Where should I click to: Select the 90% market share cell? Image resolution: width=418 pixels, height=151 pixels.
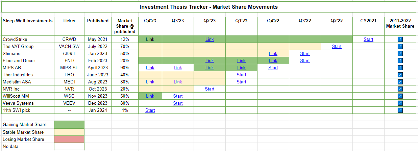point(125,68)
